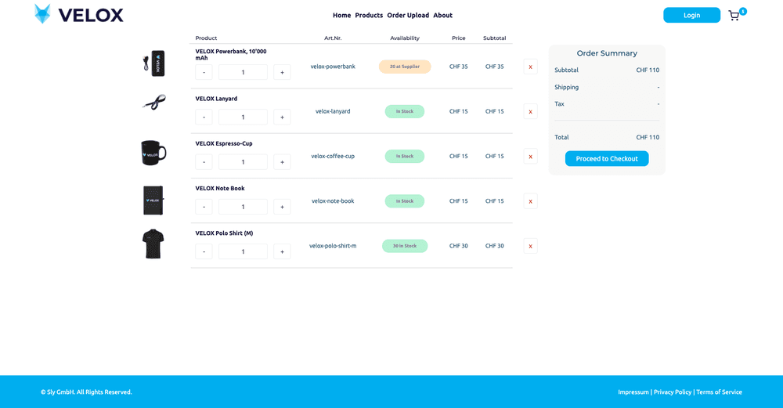Open the VELOX Lanyard product thumbnail
Screen dimensions: 783x408
pos(153,103)
